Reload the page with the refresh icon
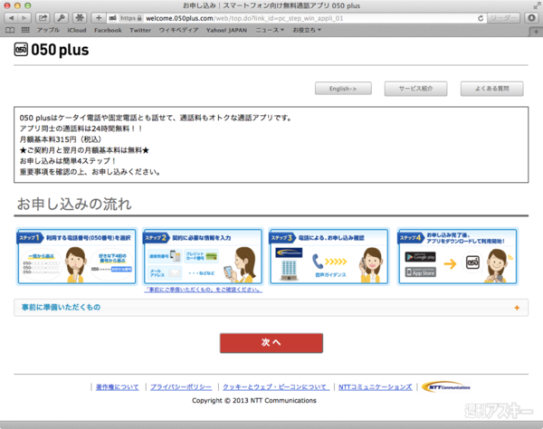The width and height of the screenshot is (543, 429). tap(481, 18)
